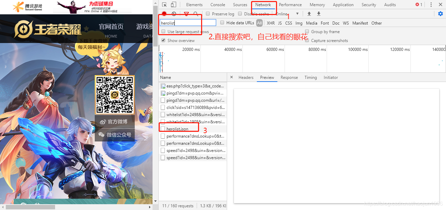Open the Memory tab
Screen dimensions: 446x210
pos(317,5)
